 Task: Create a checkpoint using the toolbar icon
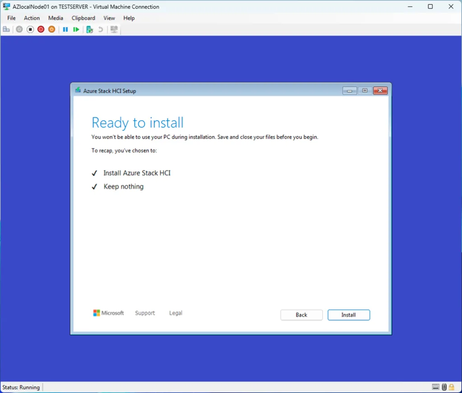pyautogui.click(x=89, y=29)
